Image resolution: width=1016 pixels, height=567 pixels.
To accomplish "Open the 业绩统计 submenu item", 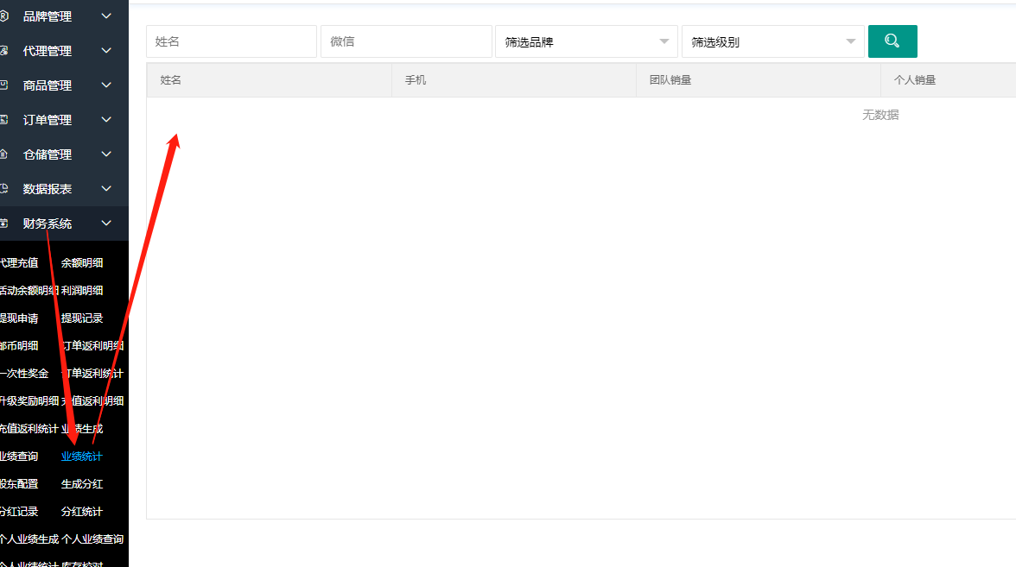I will tap(82, 457).
